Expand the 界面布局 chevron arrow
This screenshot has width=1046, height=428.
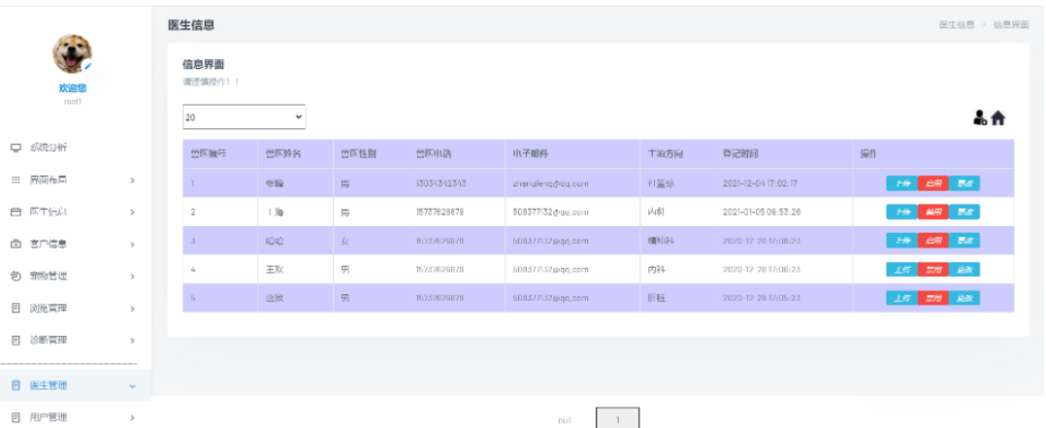click(x=132, y=181)
